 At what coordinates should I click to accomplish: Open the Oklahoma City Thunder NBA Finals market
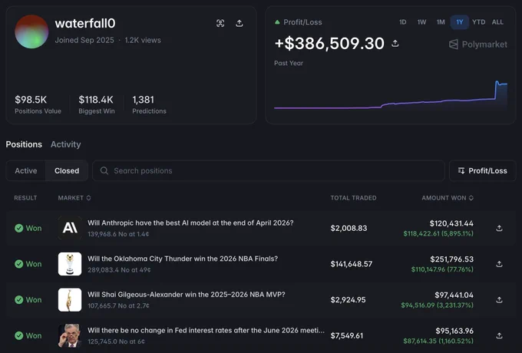[x=183, y=259]
